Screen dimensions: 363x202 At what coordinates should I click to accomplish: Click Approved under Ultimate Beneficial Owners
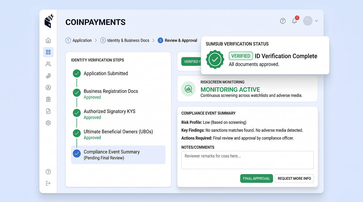tap(92, 138)
